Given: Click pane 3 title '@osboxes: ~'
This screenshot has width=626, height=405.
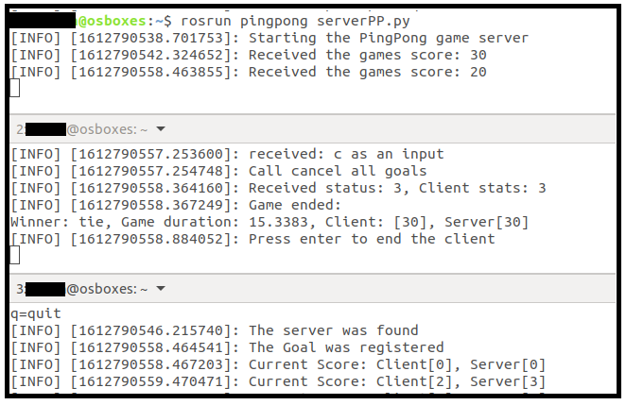Looking at the screenshot, I should point(107,289).
